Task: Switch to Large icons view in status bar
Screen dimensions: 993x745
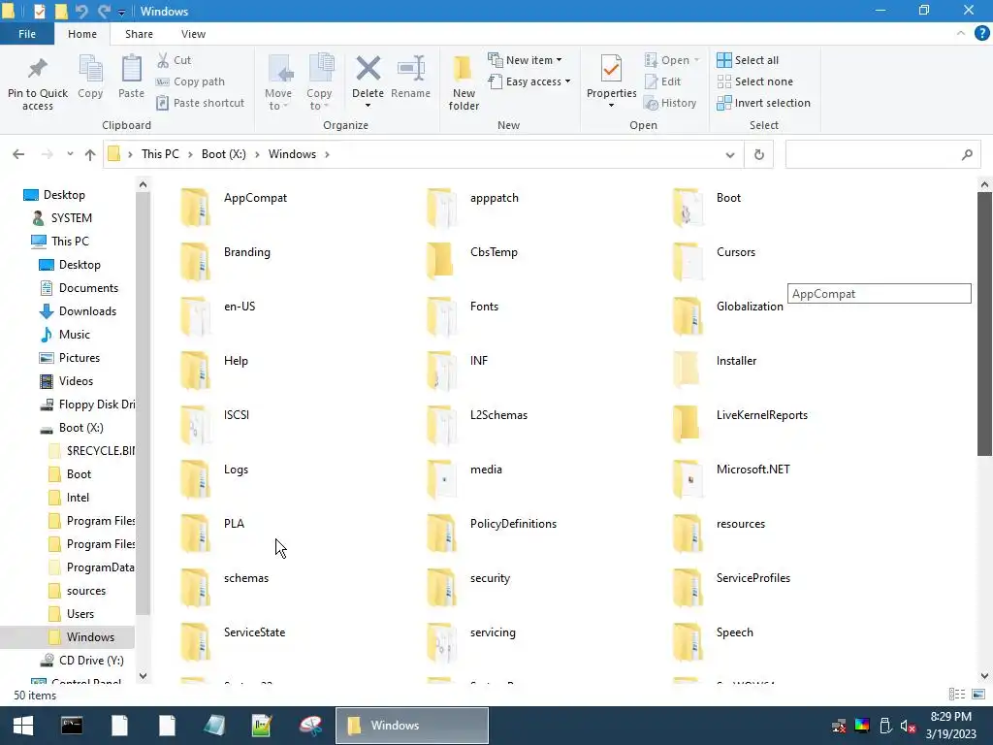Action: click(978, 695)
